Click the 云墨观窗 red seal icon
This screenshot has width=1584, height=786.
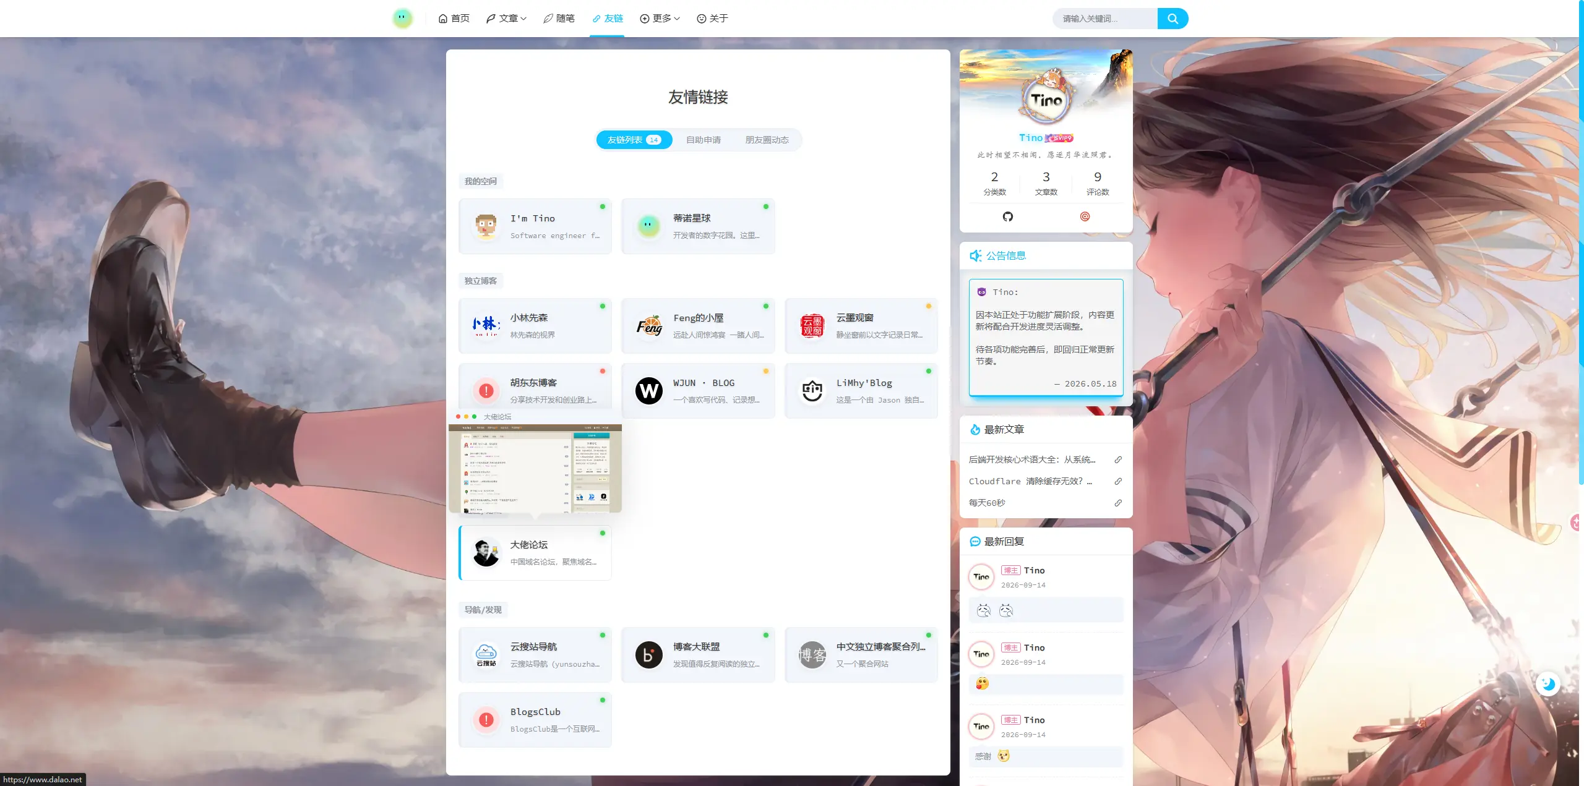(812, 326)
